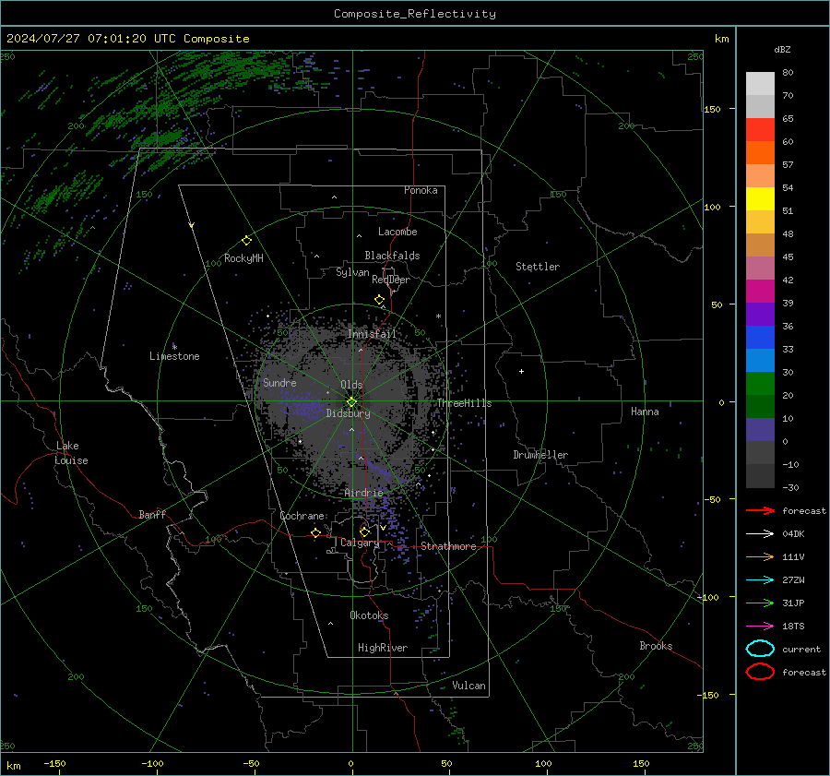
Task: Click the Stettler city label
Action: click(538, 267)
